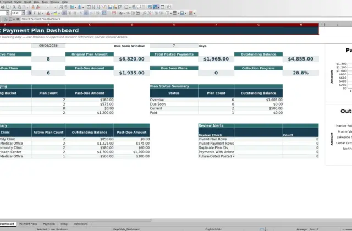Click the Border Color swatch icon
The width and height of the screenshot is (352, 231).
[x=182, y=13]
